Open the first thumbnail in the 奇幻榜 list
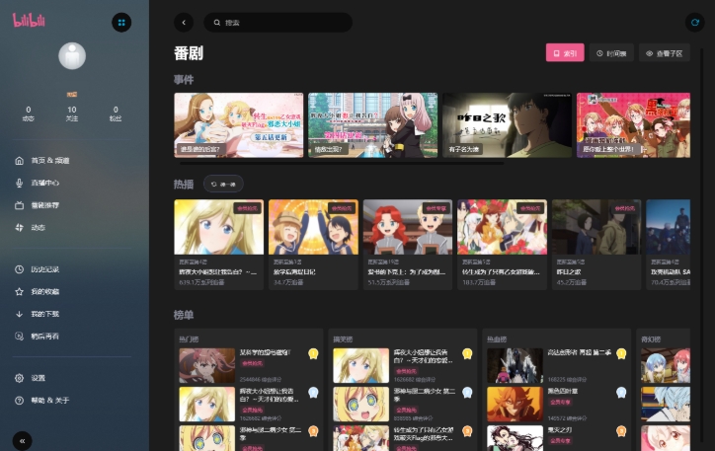715x451 pixels. click(x=666, y=365)
